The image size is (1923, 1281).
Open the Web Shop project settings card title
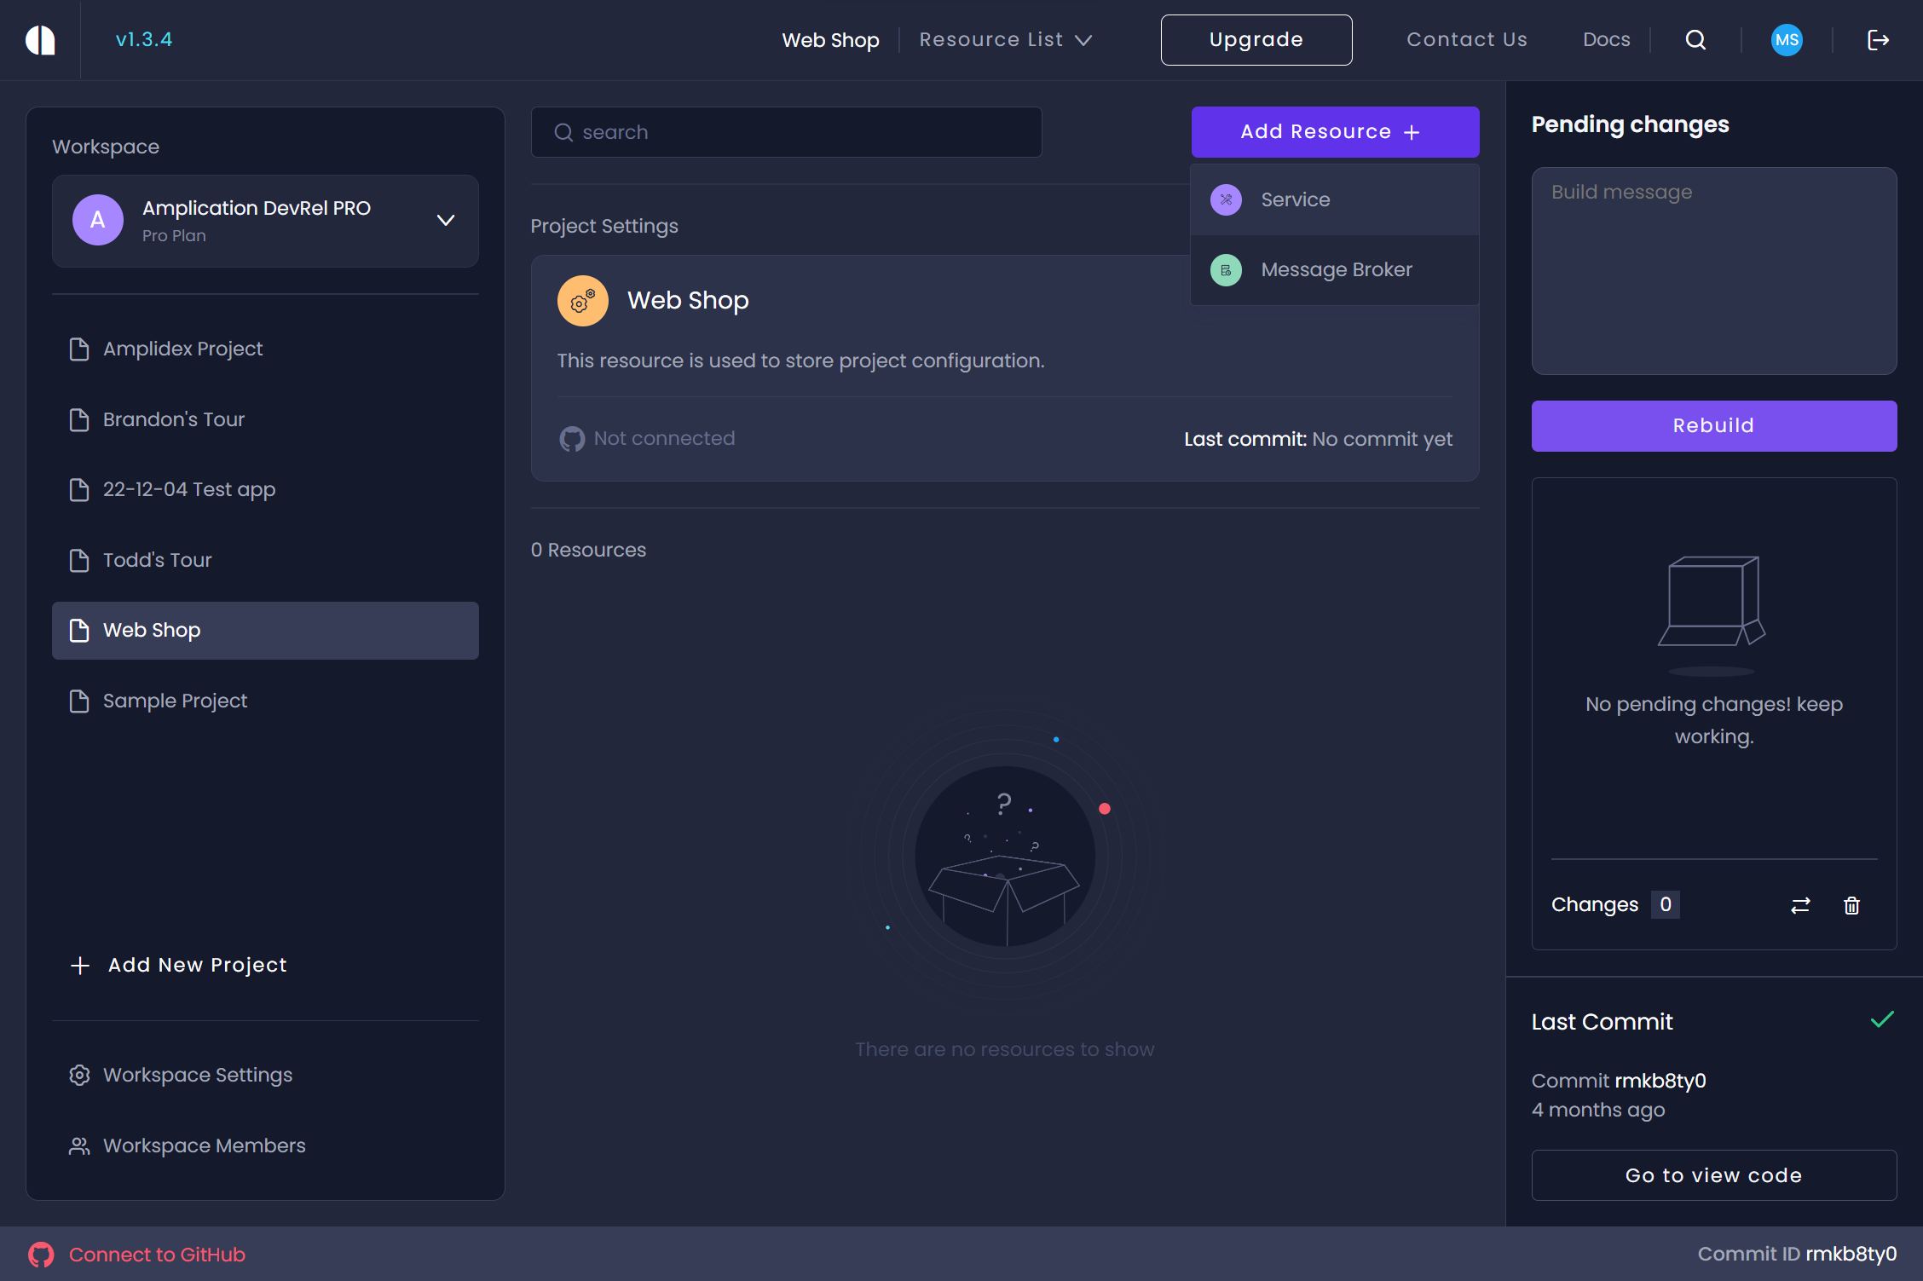click(x=688, y=301)
